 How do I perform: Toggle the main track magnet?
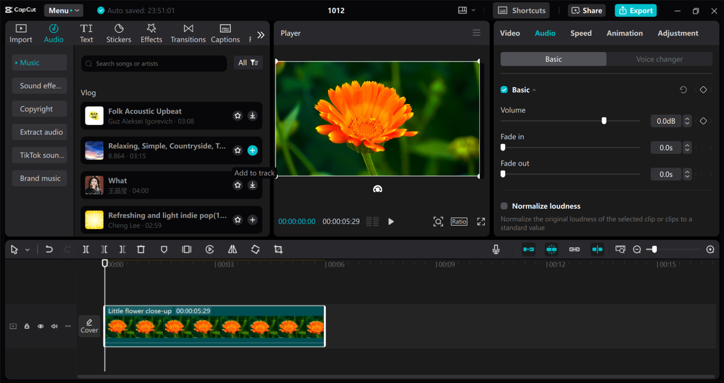(x=528, y=249)
